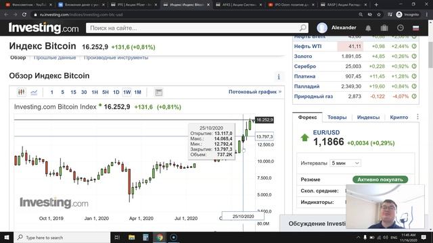Select the 1D chart interval
Viewport: 433px width, 243px height.
point(116,92)
